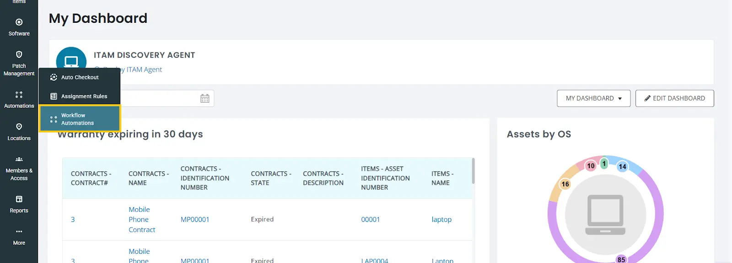The height and width of the screenshot is (263, 732).
Task: Choose Auto Checkout from the menu
Action: (x=80, y=77)
